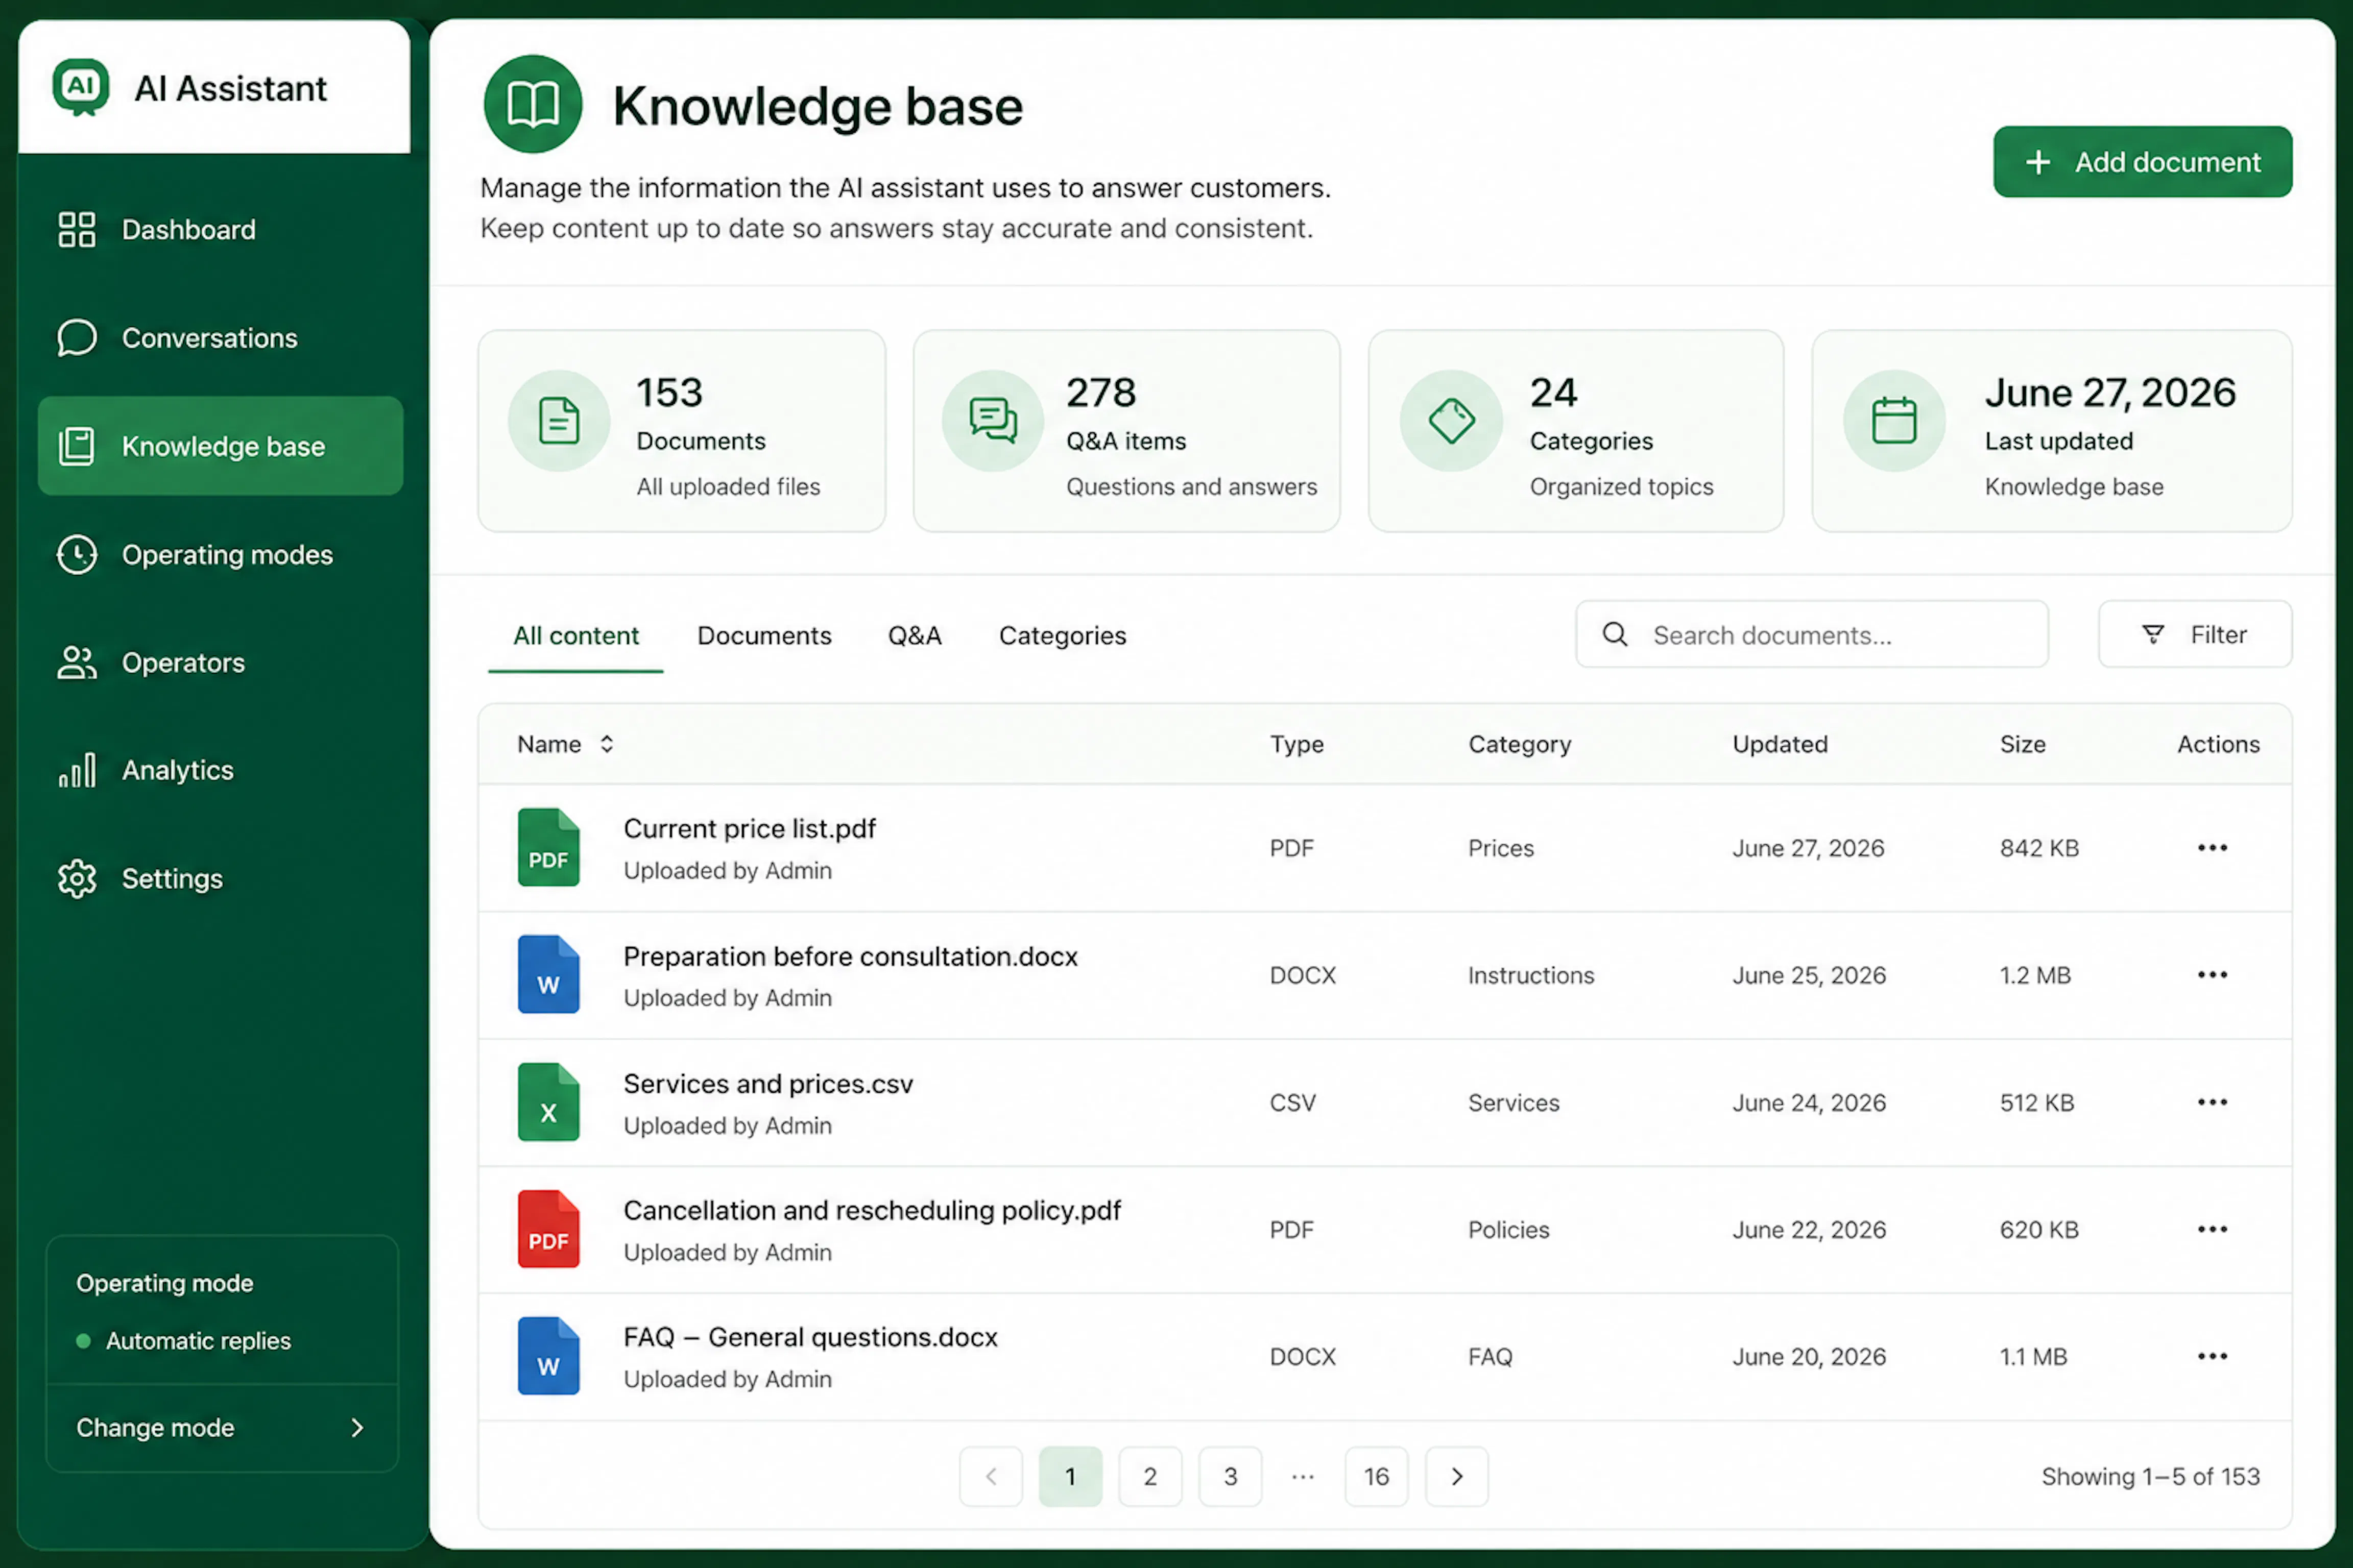Screen dimensions: 2353x1568
Task: Click the Conversations chat bubble icon
Action: pos(77,338)
